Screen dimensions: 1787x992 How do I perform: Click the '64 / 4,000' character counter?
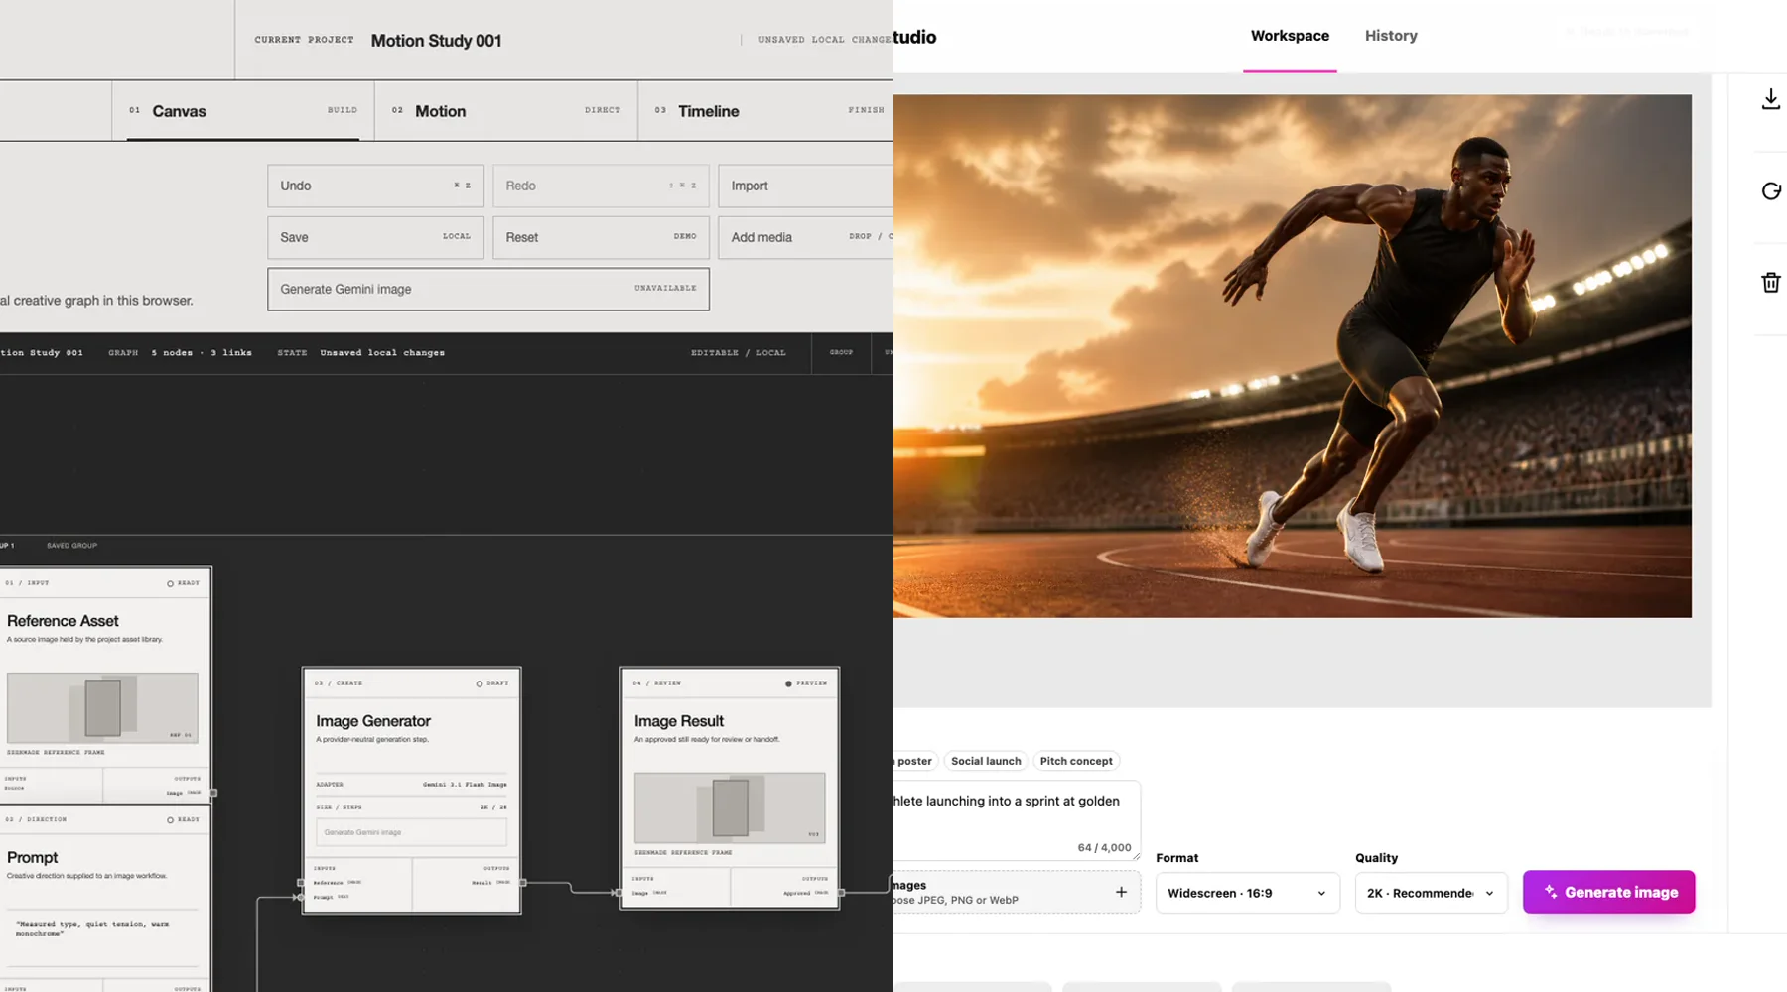click(x=1104, y=847)
